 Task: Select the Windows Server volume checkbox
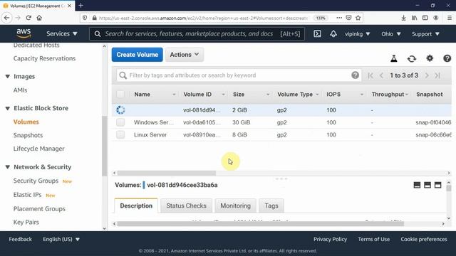(x=120, y=122)
